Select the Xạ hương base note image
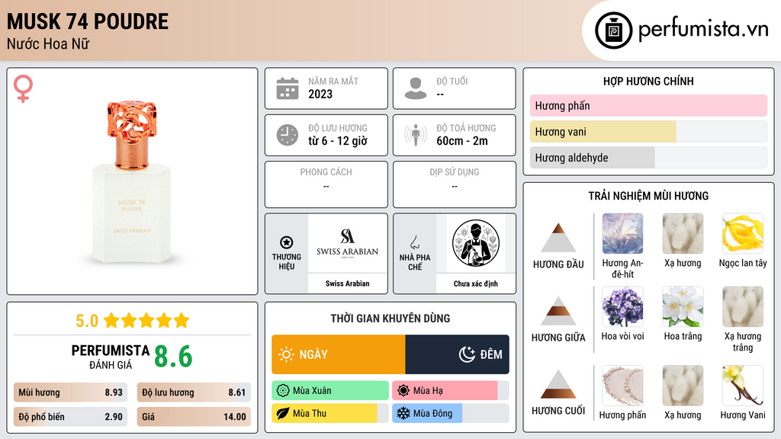This screenshot has height=439, width=781. [x=683, y=386]
